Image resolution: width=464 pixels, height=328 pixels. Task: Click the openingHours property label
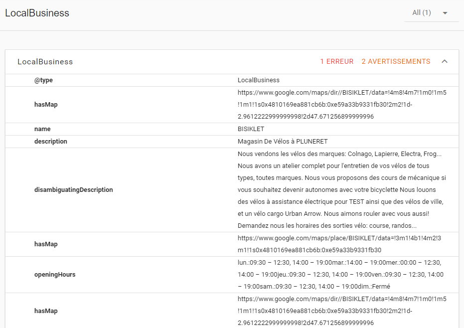(55, 275)
